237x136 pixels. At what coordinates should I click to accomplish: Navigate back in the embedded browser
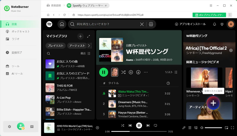[54, 15]
